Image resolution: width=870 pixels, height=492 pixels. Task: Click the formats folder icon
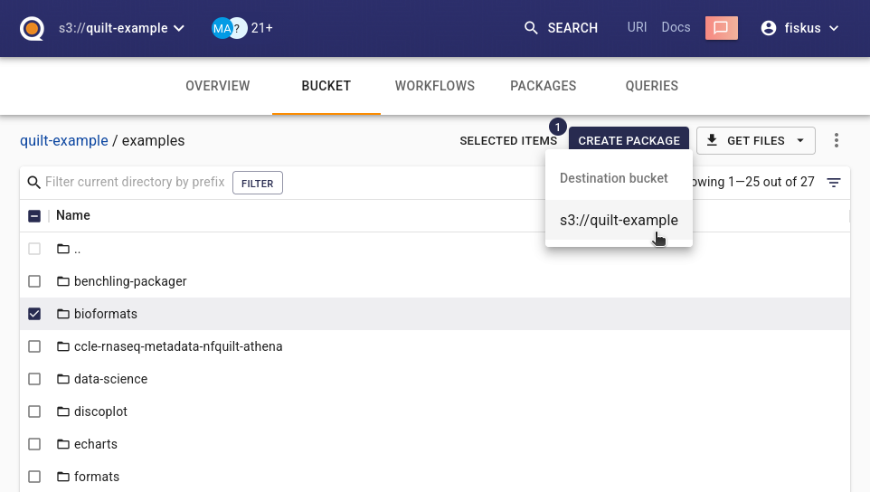[x=63, y=477]
